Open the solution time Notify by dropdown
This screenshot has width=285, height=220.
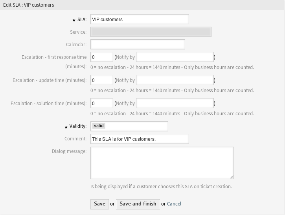click(175, 103)
